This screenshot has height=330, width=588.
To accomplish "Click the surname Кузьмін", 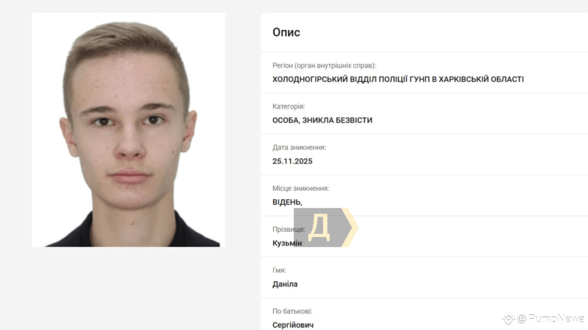I will [x=287, y=243].
